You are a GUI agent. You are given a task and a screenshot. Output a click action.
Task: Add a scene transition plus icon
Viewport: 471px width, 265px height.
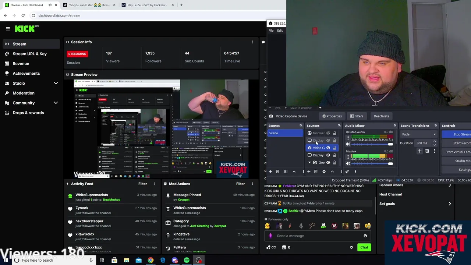pyautogui.click(x=419, y=151)
